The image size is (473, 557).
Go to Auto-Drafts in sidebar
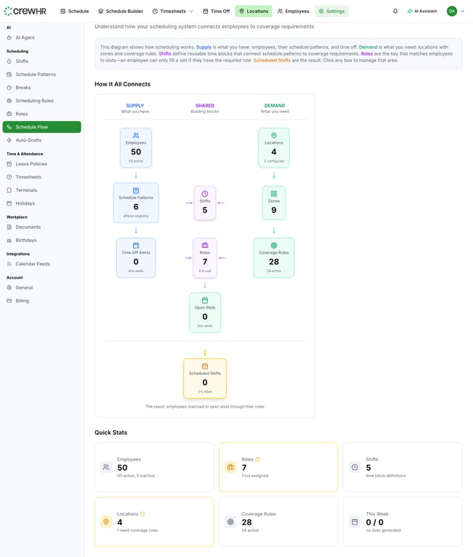pos(28,140)
